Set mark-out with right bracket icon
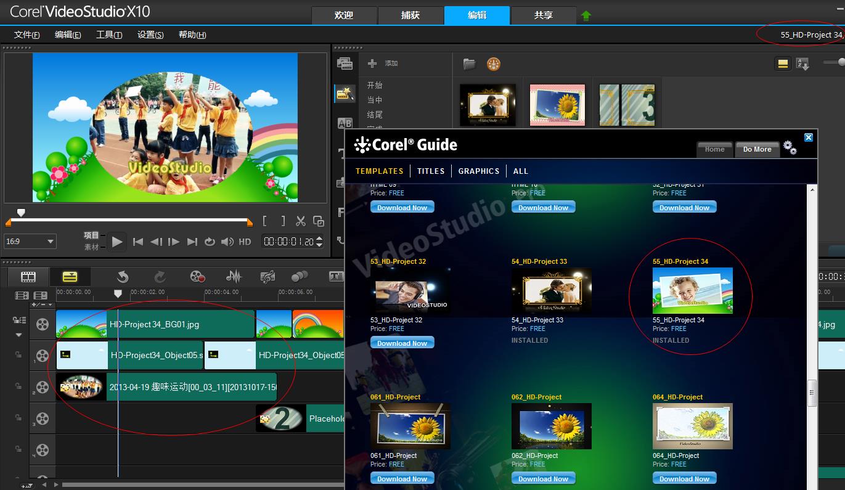The height and width of the screenshot is (490, 845). (283, 221)
